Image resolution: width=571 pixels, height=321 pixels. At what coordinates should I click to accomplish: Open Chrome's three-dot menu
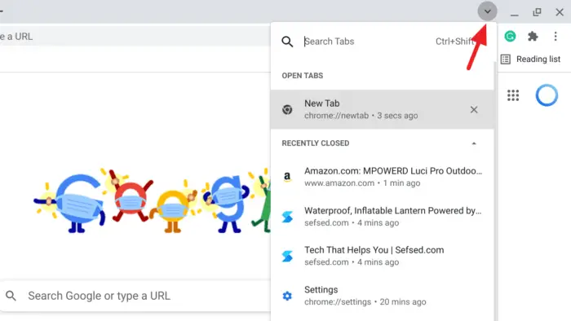(556, 36)
